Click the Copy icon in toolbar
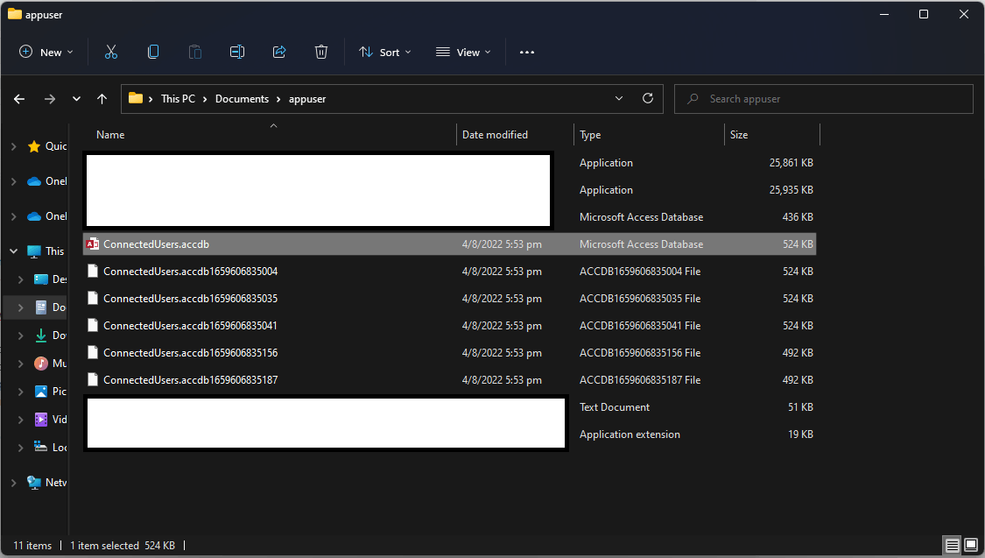Image resolution: width=985 pixels, height=558 pixels. [153, 53]
